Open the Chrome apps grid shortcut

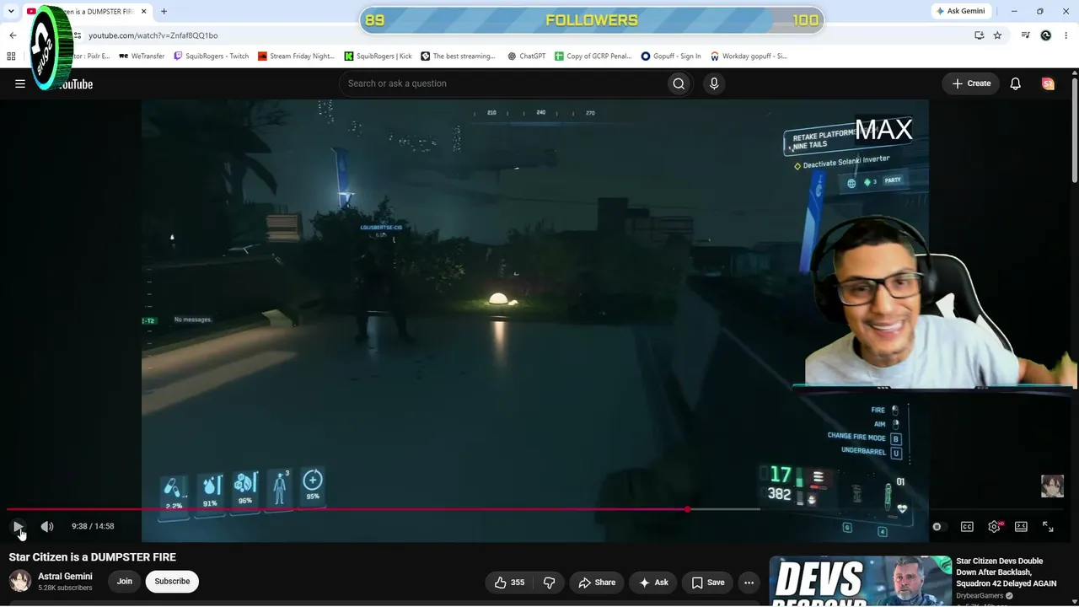point(11,56)
